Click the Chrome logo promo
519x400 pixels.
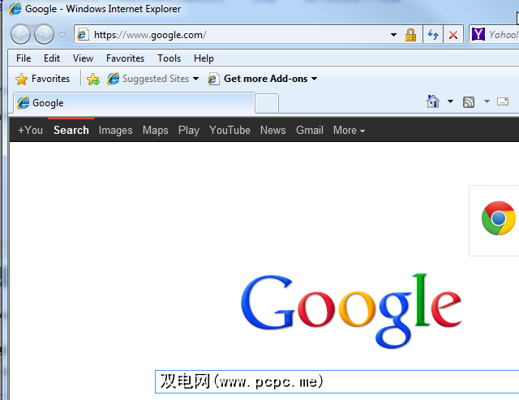click(499, 218)
